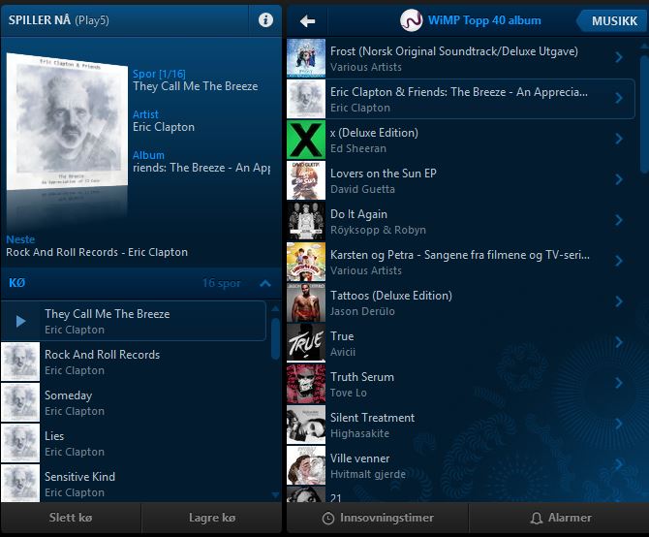Screen dimensions: 649x537
Task: Click 'Tattoos (Deluxe Edition)' title text
Action: pos(391,296)
